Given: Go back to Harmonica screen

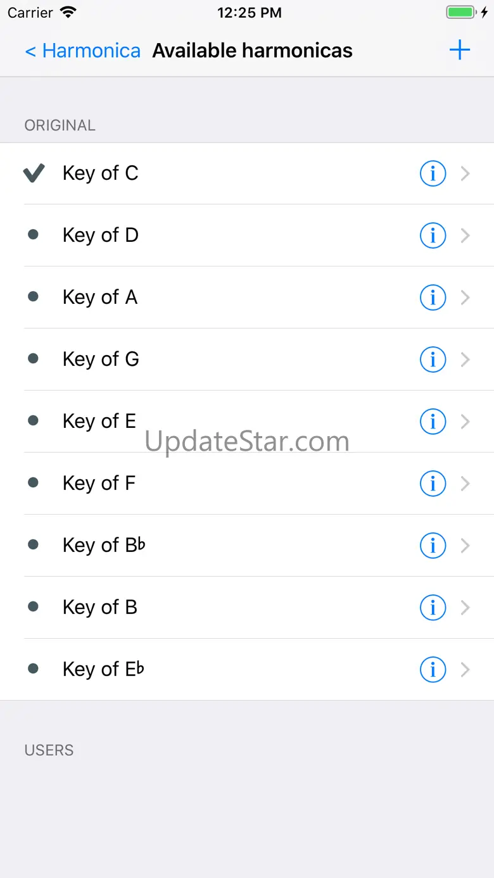Looking at the screenshot, I should (x=82, y=51).
